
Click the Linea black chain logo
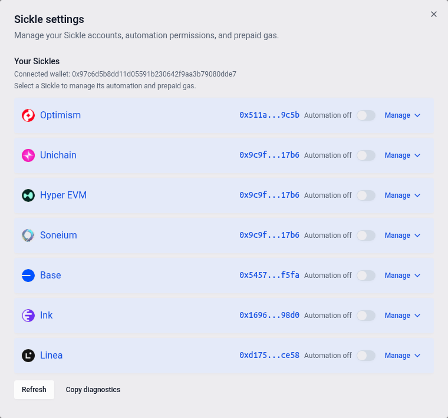[28, 356]
